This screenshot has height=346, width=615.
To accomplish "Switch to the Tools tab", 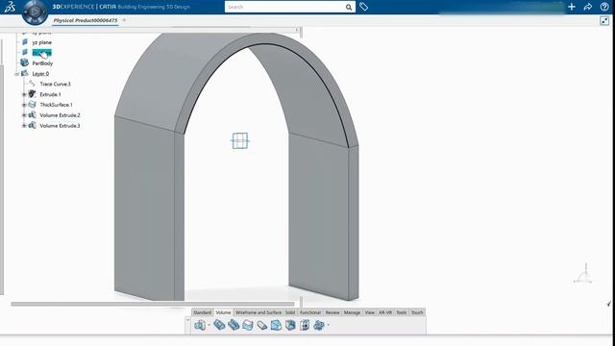I will (402, 312).
